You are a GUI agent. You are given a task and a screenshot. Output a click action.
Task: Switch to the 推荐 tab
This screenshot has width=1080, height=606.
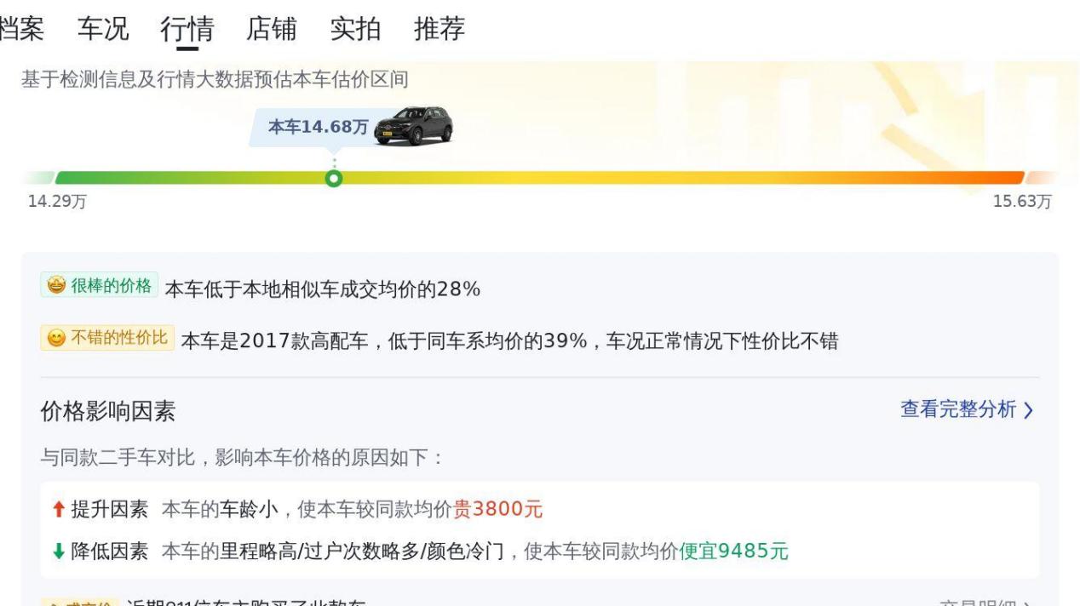439,29
